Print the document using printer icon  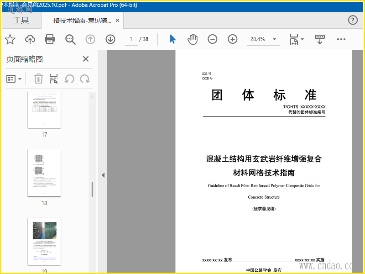[x=50, y=39]
